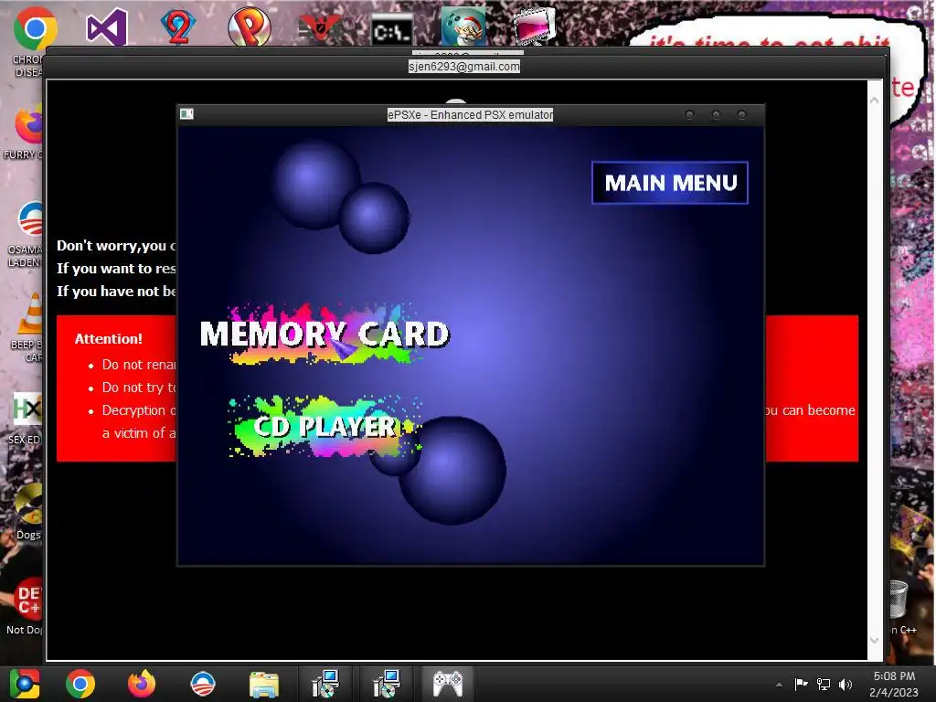
Task: Switch to ePSXe gamepad taskbar item
Action: coord(448,684)
